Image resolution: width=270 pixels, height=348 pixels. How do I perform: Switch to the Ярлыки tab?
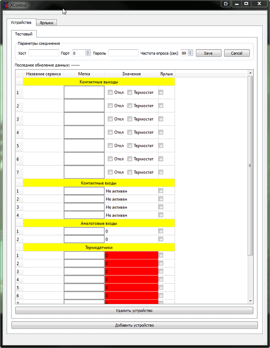(x=46, y=23)
